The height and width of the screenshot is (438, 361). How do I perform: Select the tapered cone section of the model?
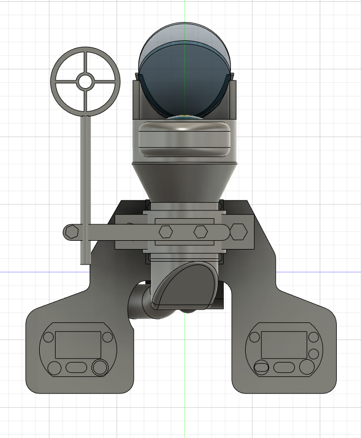click(185, 182)
